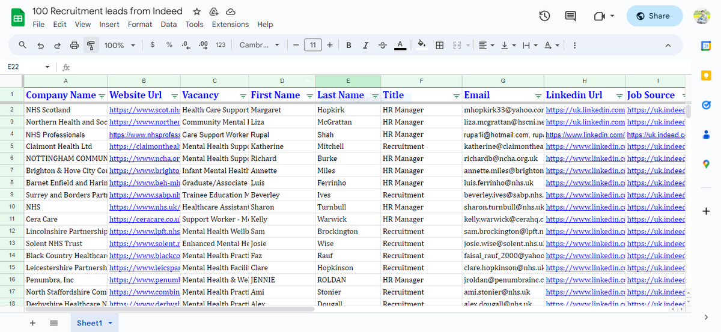
Task: Open filter for Website Url column
Action: coord(174,95)
